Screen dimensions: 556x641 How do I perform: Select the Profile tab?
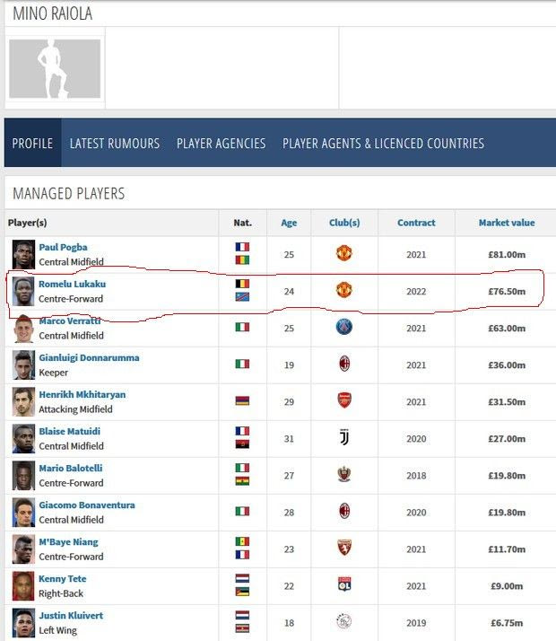(x=32, y=144)
